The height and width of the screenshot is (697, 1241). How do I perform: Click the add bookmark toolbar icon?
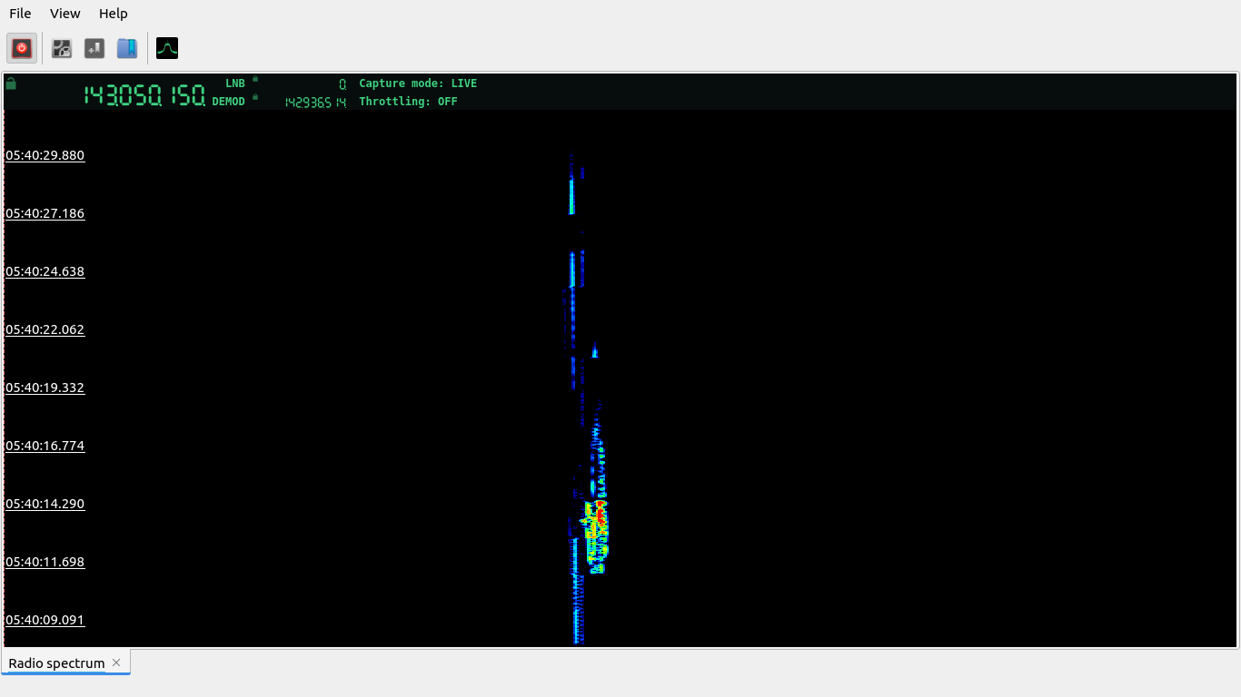tap(94, 48)
